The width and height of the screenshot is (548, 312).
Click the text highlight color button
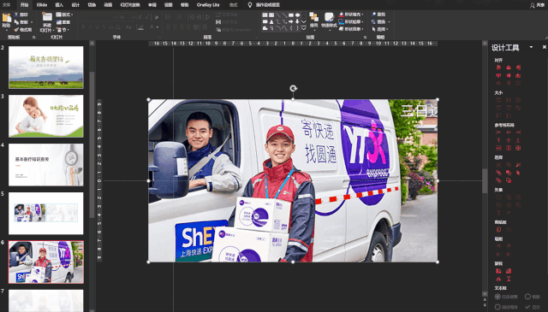point(140,26)
